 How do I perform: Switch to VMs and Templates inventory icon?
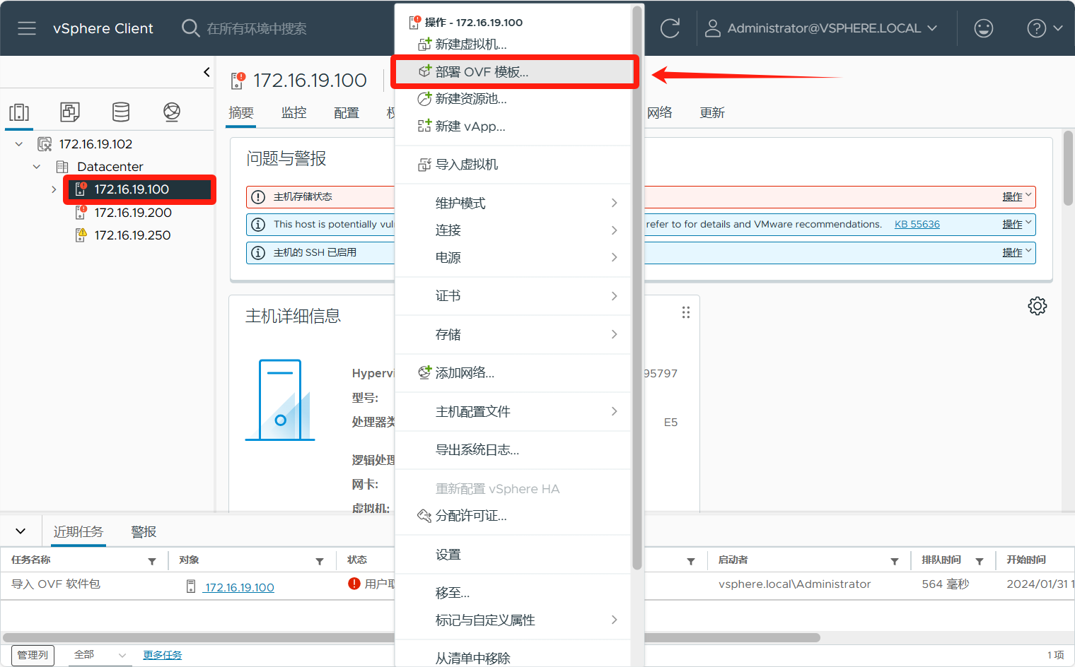click(x=70, y=112)
